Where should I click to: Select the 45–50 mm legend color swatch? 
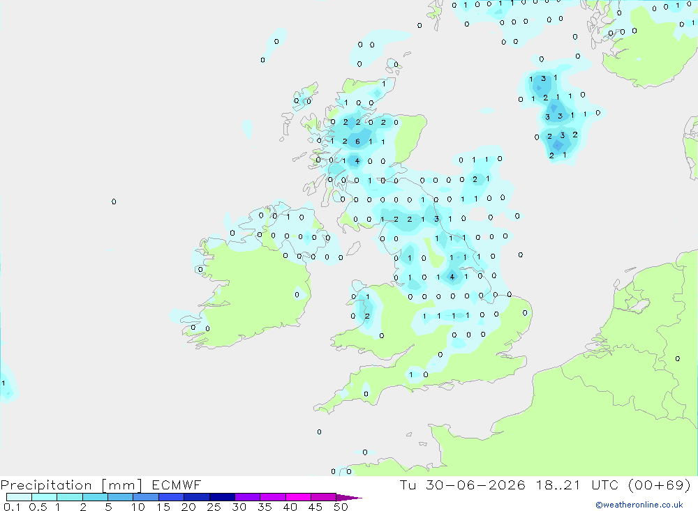pos(323,497)
